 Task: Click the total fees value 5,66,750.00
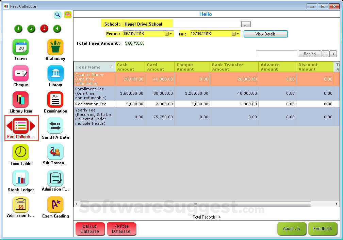(x=135, y=43)
